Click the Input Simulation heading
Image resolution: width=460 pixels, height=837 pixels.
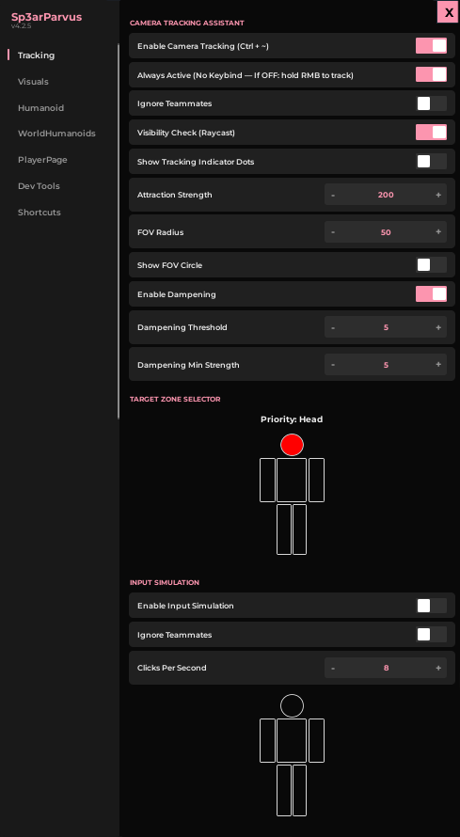click(x=165, y=582)
